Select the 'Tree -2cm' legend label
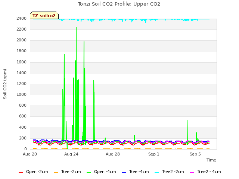Screen dimensions: 239x179 tap(71, 172)
